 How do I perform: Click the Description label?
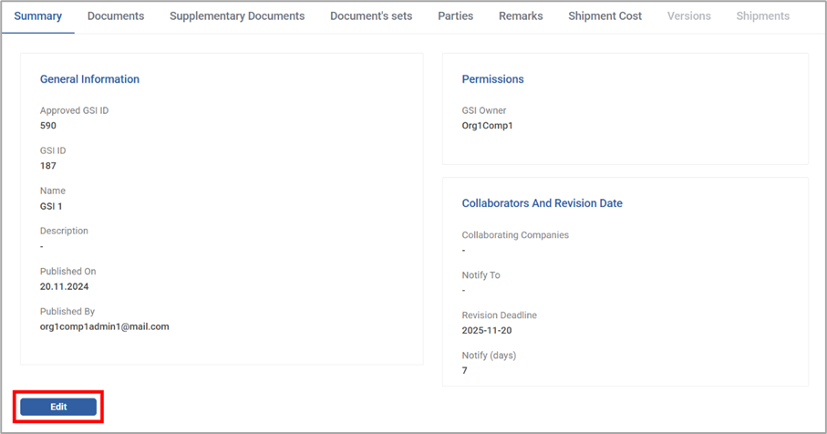click(64, 231)
